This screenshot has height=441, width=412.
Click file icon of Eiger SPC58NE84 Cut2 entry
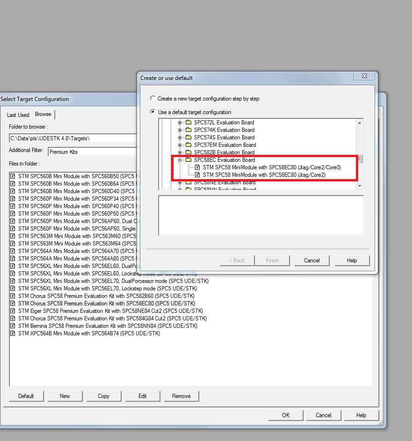[x=13, y=311]
